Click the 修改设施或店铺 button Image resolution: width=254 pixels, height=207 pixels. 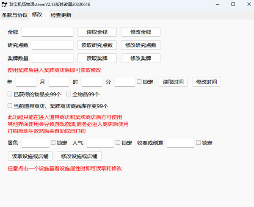click(79, 156)
